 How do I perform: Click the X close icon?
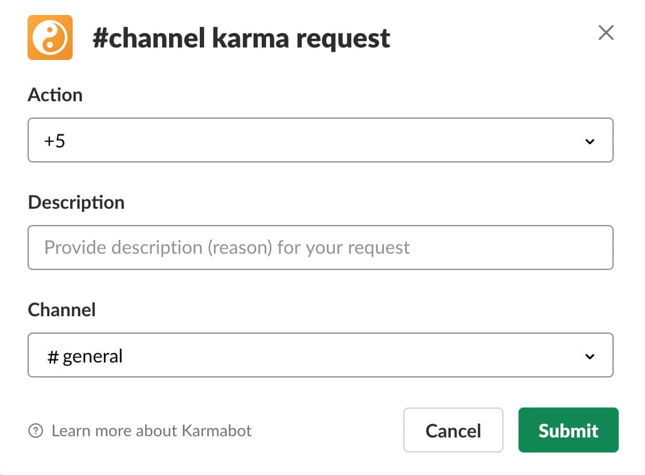[606, 32]
